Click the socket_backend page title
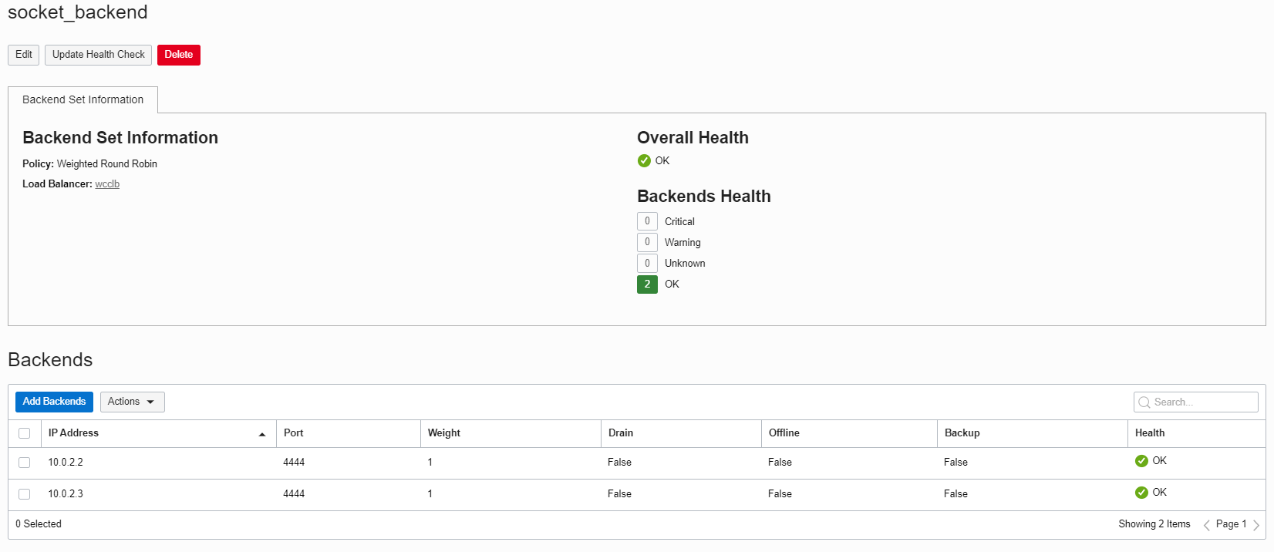The image size is (1274, 552). coord(78,12)
